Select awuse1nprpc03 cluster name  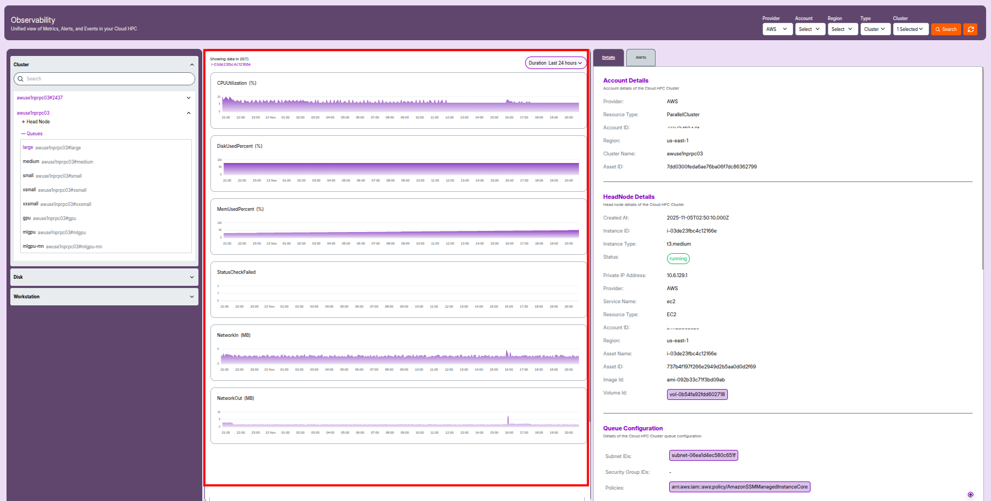coord(33,113)
